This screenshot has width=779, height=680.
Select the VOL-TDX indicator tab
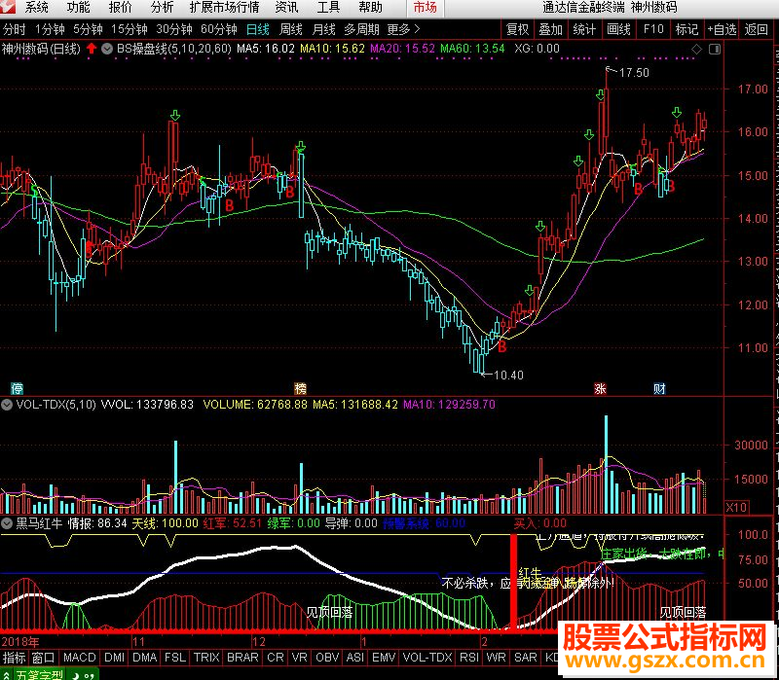pyautogui.click(x=427, y=658)
